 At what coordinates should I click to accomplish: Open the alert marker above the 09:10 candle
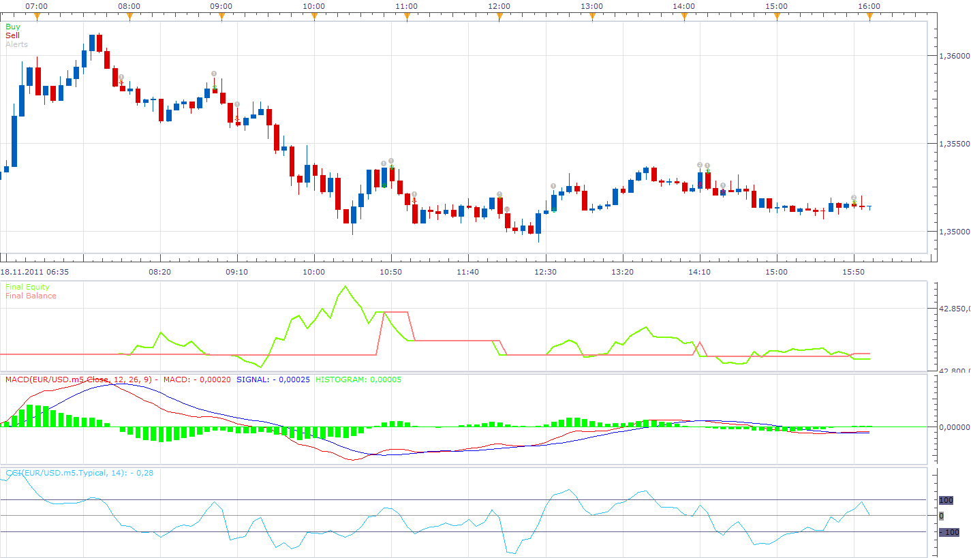[x=236, y=104]
